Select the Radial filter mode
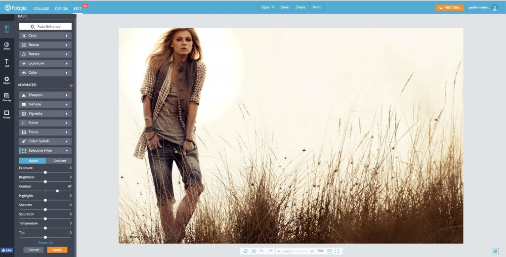506x257 pixels. 32,161
